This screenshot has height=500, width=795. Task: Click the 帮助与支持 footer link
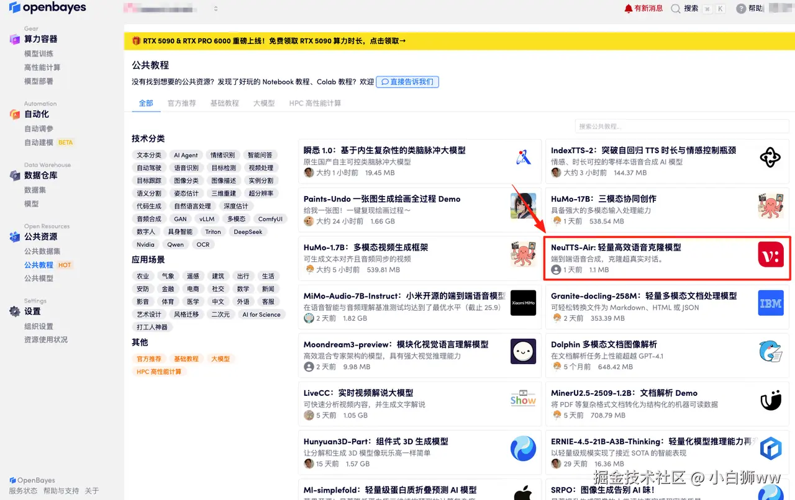[x=61, y=491]
